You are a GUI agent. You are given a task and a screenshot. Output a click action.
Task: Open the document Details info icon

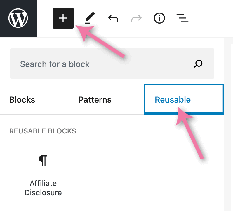[159, 18]
